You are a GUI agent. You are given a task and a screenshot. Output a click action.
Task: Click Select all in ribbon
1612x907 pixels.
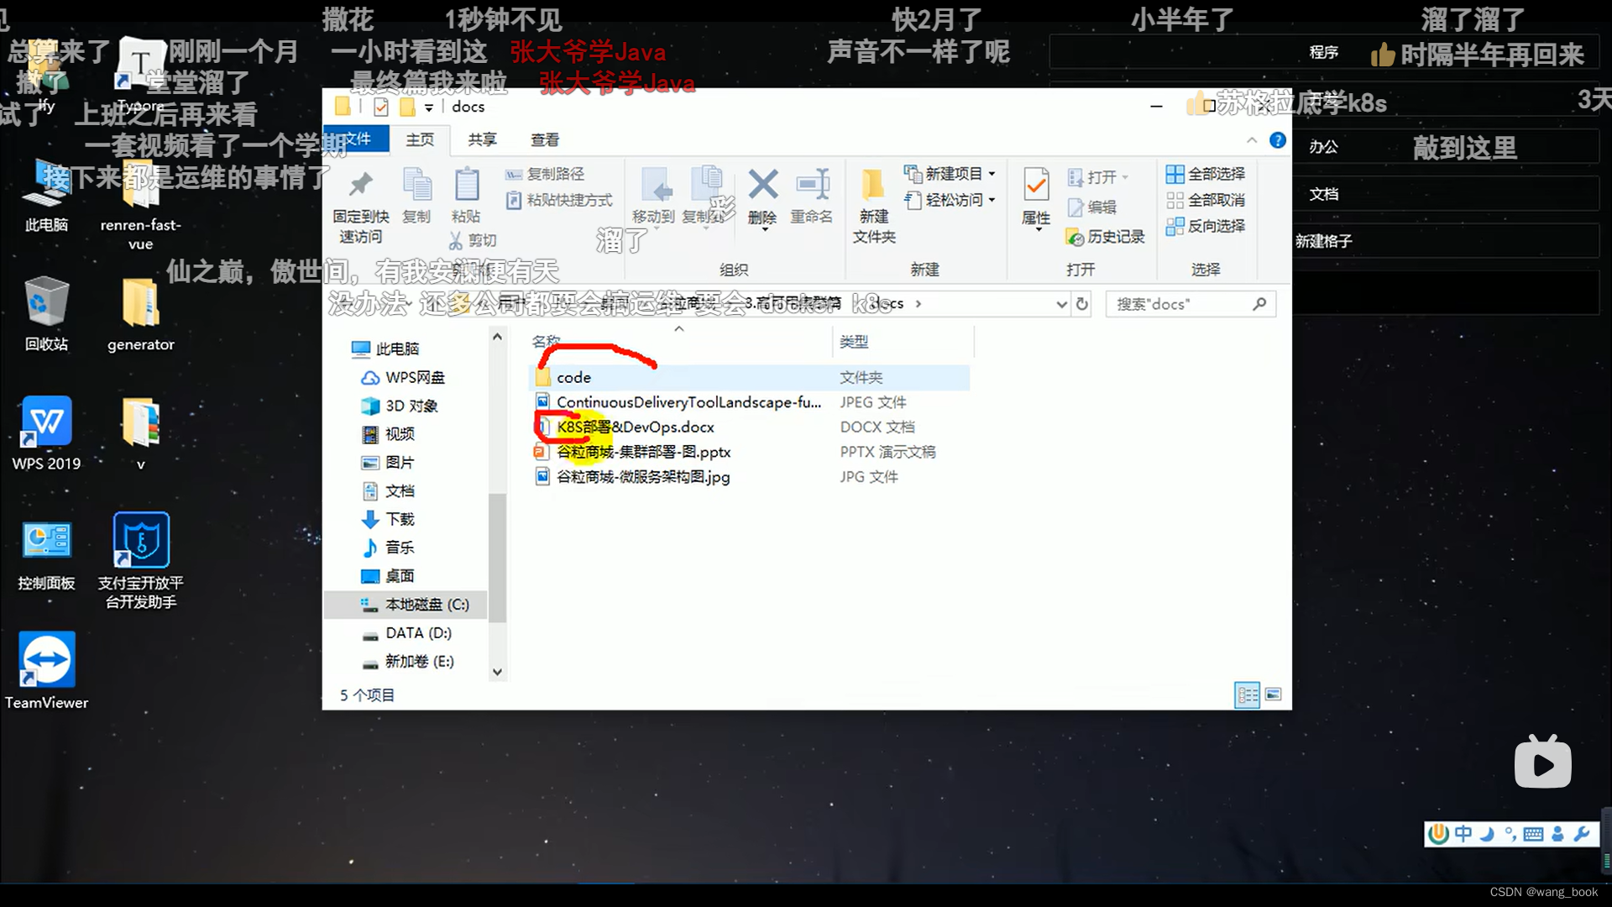tap(1206, 174)
